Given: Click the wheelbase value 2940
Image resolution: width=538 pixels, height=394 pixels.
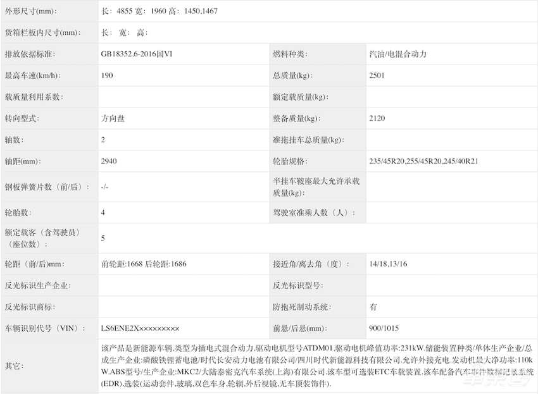Looking at the screenshot, I should click(x=111, y=161).
